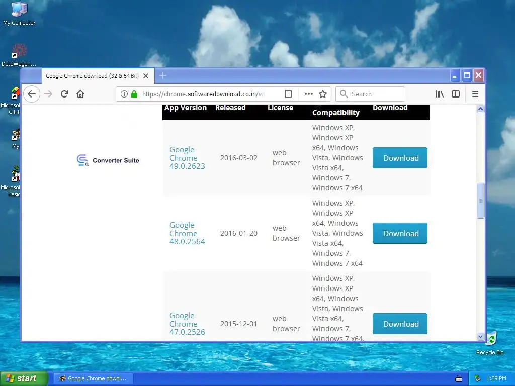Download Google Chrome 49.0.2623
Screen dimensions: 515x386
pos(400,158)
